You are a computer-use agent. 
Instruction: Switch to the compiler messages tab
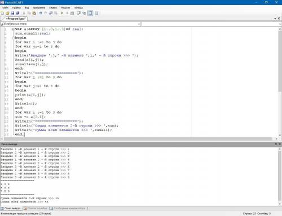(x=68, y=208)
